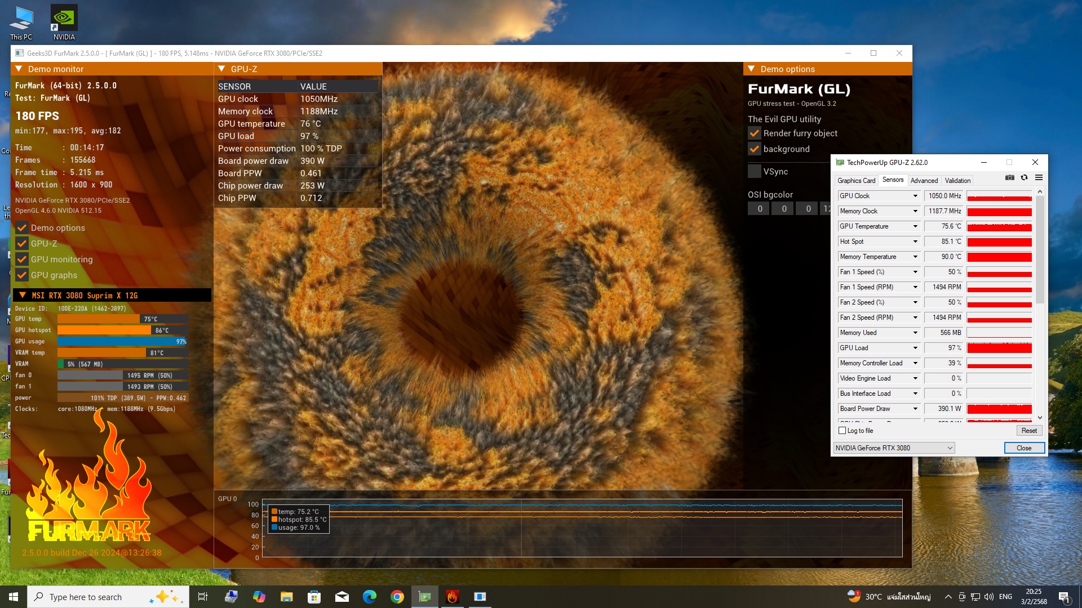This screenshot has width=1082, height=608.
Task: Click the GPU-Z screenshot camera icon
Action: pos(1009,177)
